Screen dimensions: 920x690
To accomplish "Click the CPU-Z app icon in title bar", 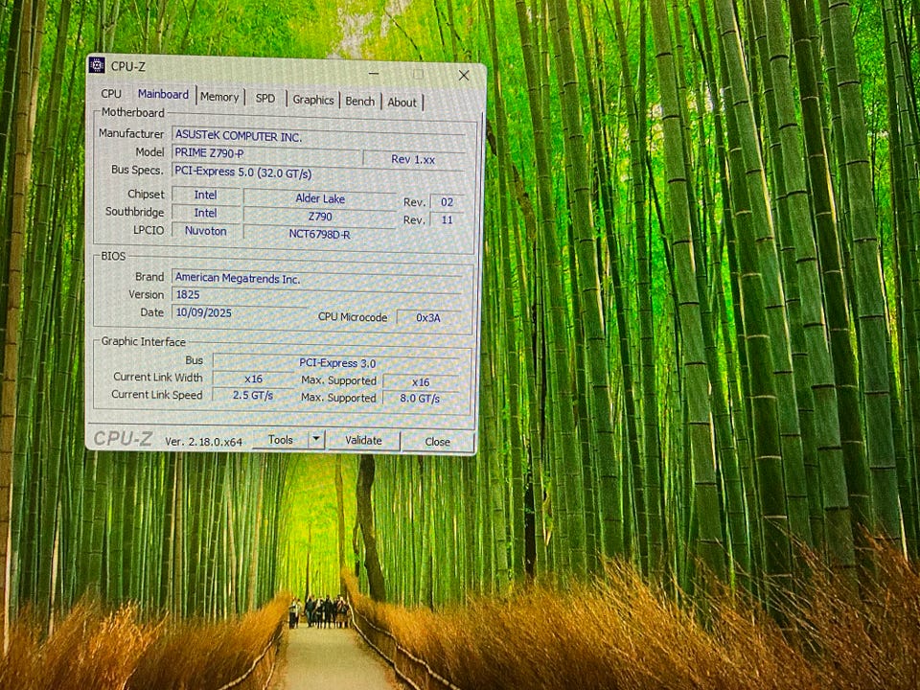I will point(96,64).
